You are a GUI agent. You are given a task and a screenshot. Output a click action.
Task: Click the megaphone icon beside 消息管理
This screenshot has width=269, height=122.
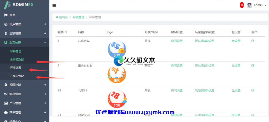pyautogui.click(x=6, y=94)
